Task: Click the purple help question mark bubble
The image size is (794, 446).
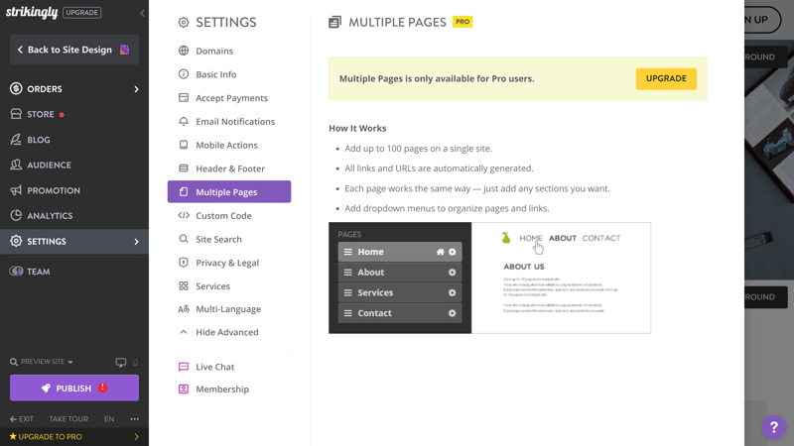Action: coord(774,427)
